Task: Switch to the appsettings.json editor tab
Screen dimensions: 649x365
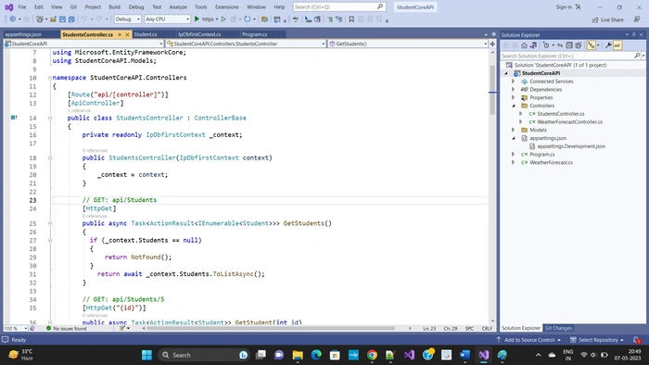Action: coord(23,34)
